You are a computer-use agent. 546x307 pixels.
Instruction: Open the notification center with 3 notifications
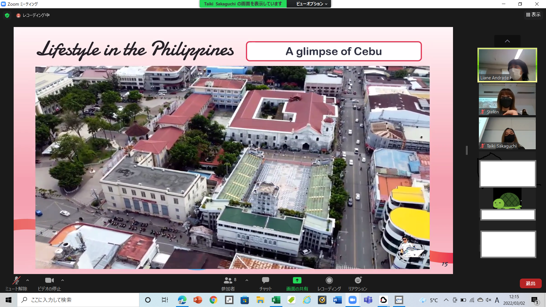pyautogui.click(x=535, y=300)
